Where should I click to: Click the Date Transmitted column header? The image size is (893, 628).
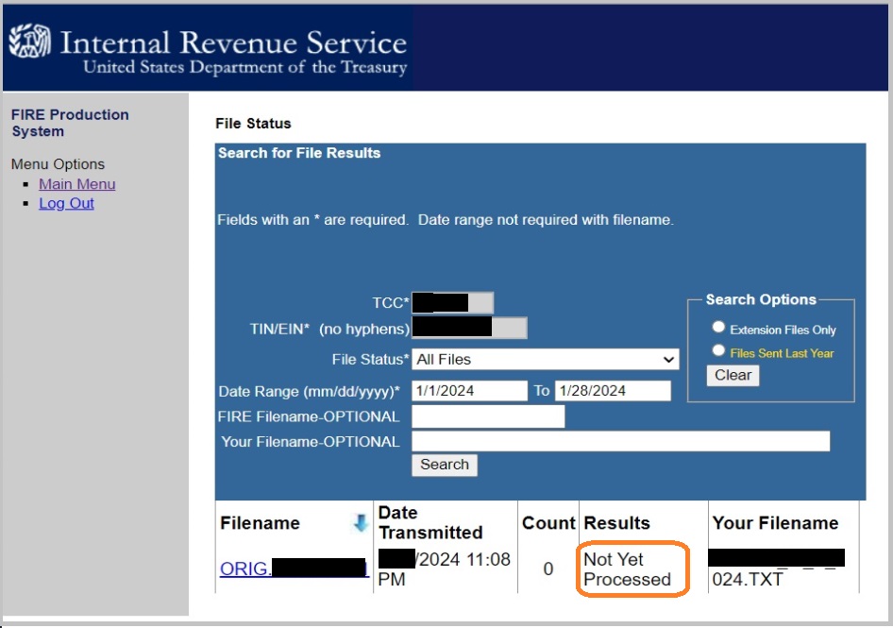pos(430,522)
